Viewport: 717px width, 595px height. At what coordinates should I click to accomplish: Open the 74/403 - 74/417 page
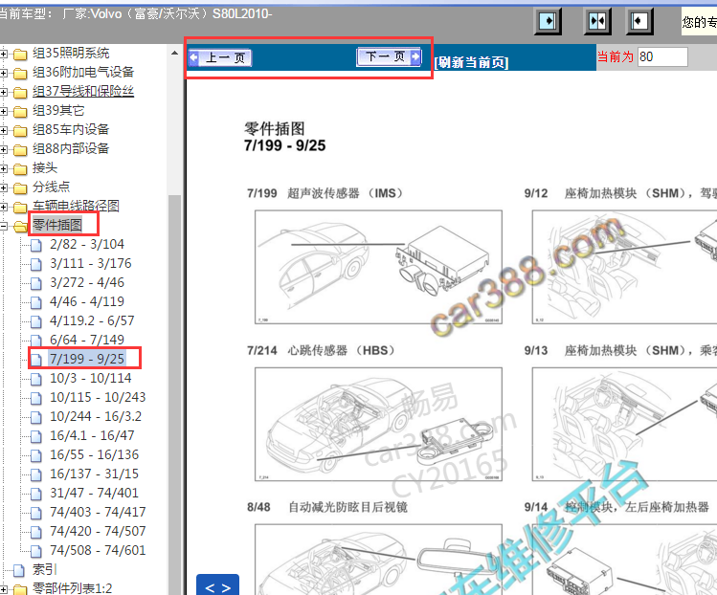[x=98, y=513]
